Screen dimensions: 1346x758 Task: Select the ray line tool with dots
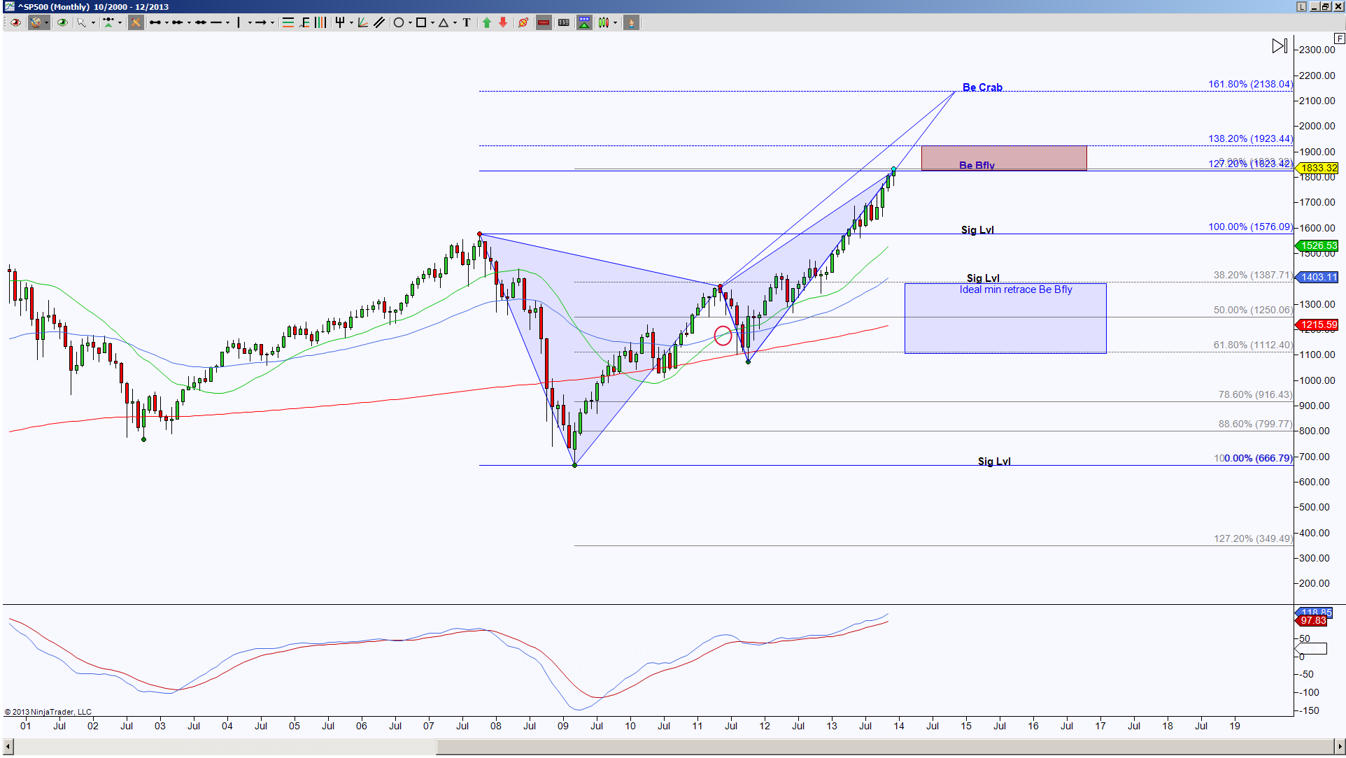tap(178, 22)
